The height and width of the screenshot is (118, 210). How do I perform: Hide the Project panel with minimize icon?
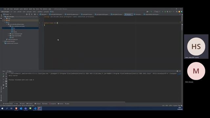37,14
